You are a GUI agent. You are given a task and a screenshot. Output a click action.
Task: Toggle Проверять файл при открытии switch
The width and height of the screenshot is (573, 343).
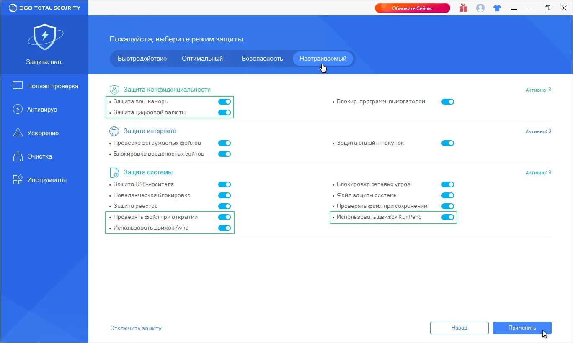coord(225,217)
